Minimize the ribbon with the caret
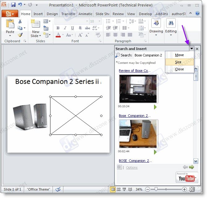 190,13
